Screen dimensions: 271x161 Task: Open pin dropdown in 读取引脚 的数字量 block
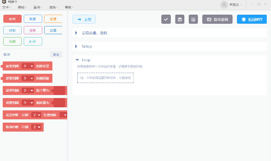pyautogui.click(x=28, y=66)
